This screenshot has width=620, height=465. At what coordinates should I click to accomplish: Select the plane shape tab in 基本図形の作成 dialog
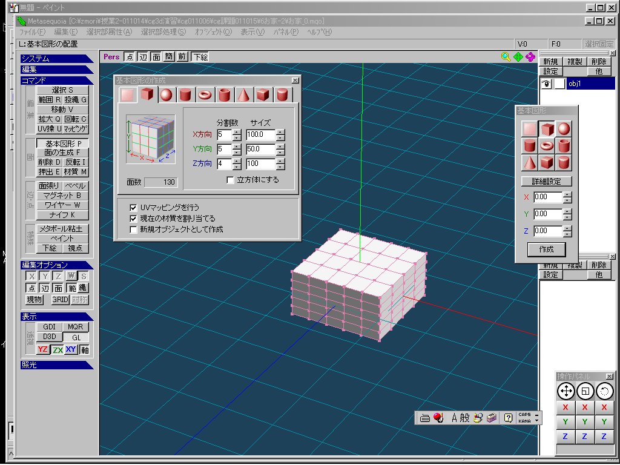coord(127,95)
